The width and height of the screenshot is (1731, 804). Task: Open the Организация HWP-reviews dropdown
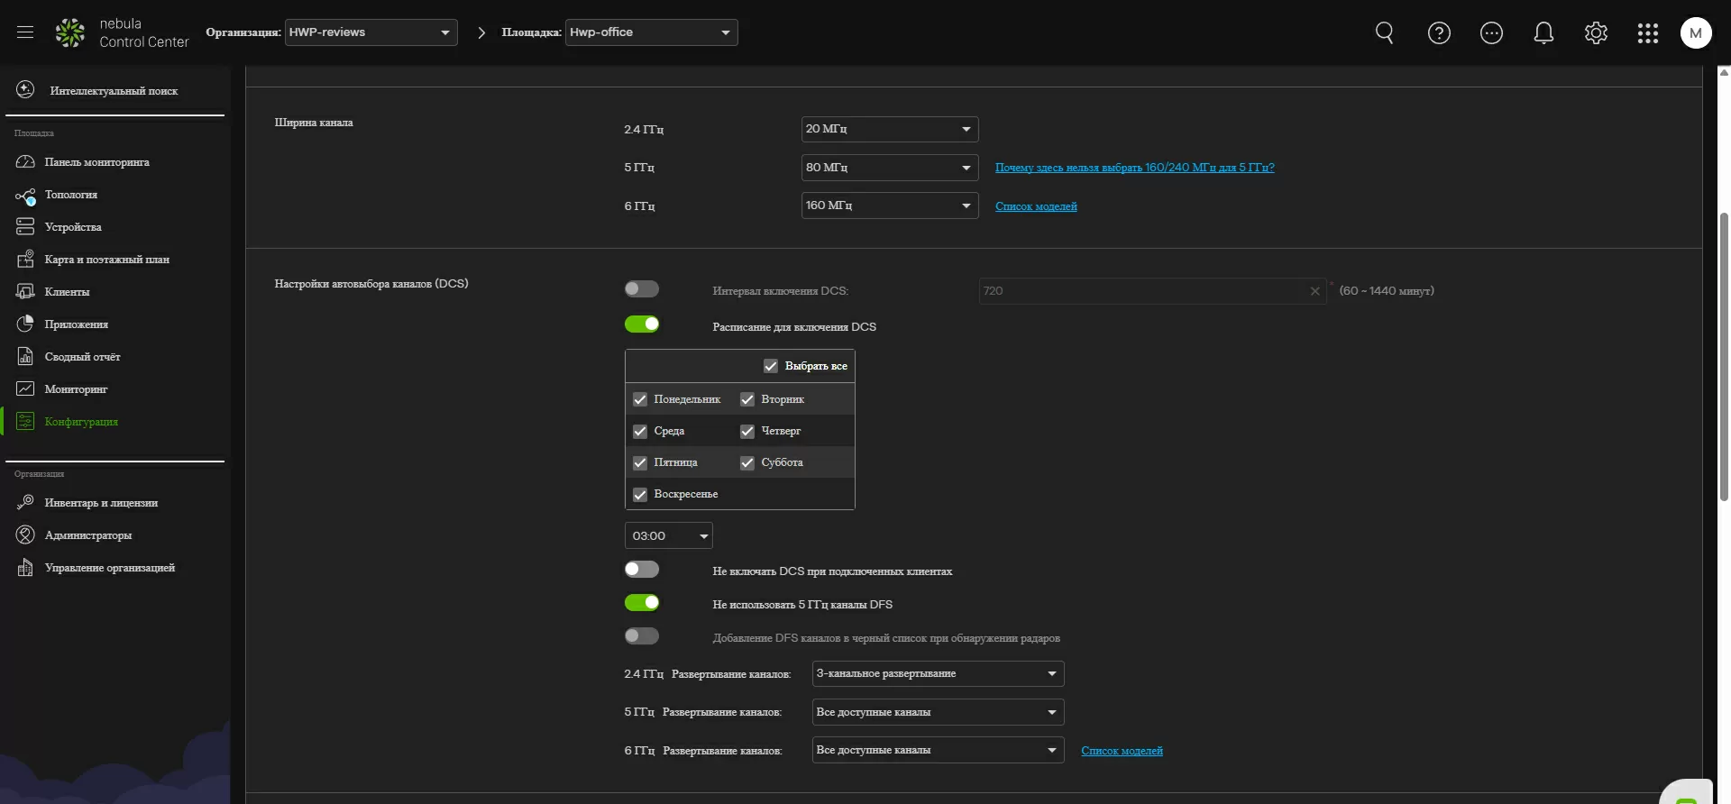(371, 32)
